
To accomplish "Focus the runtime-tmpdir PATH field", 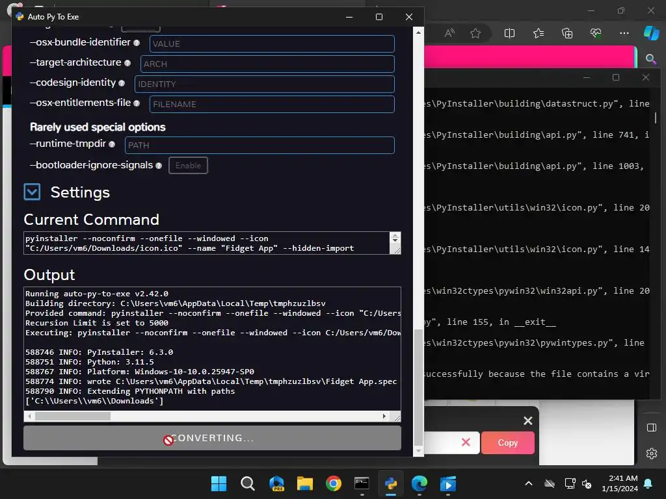I will pos(260,145).
